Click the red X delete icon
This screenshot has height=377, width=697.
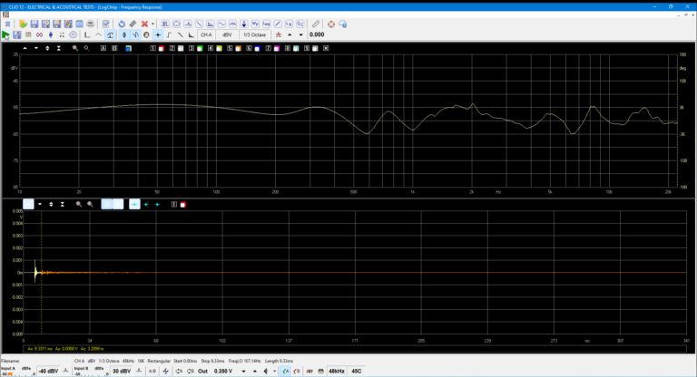click(145, 24)
